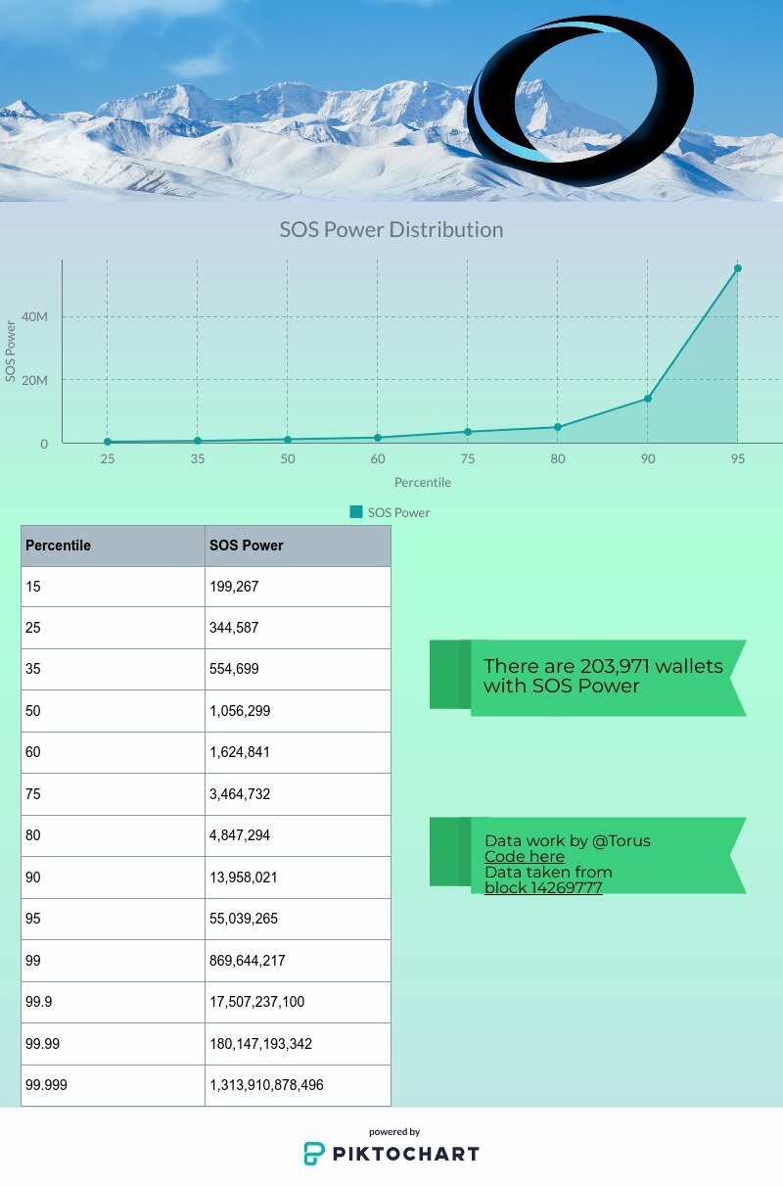Select the chart data point at percentile 75
The height and width of the screenshot is (1186, 783).
click(468, 432)
